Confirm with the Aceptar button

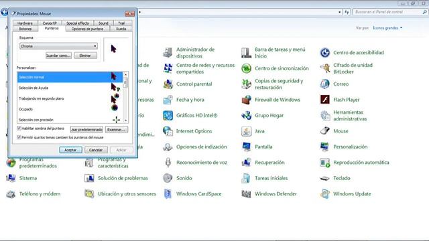70,150
